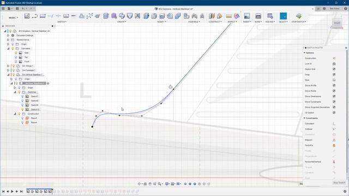Image resolution: width=349 pixels, height=196 pixels.
Task: Expand the Fuselage component tree node
Action: pos(8,70)
